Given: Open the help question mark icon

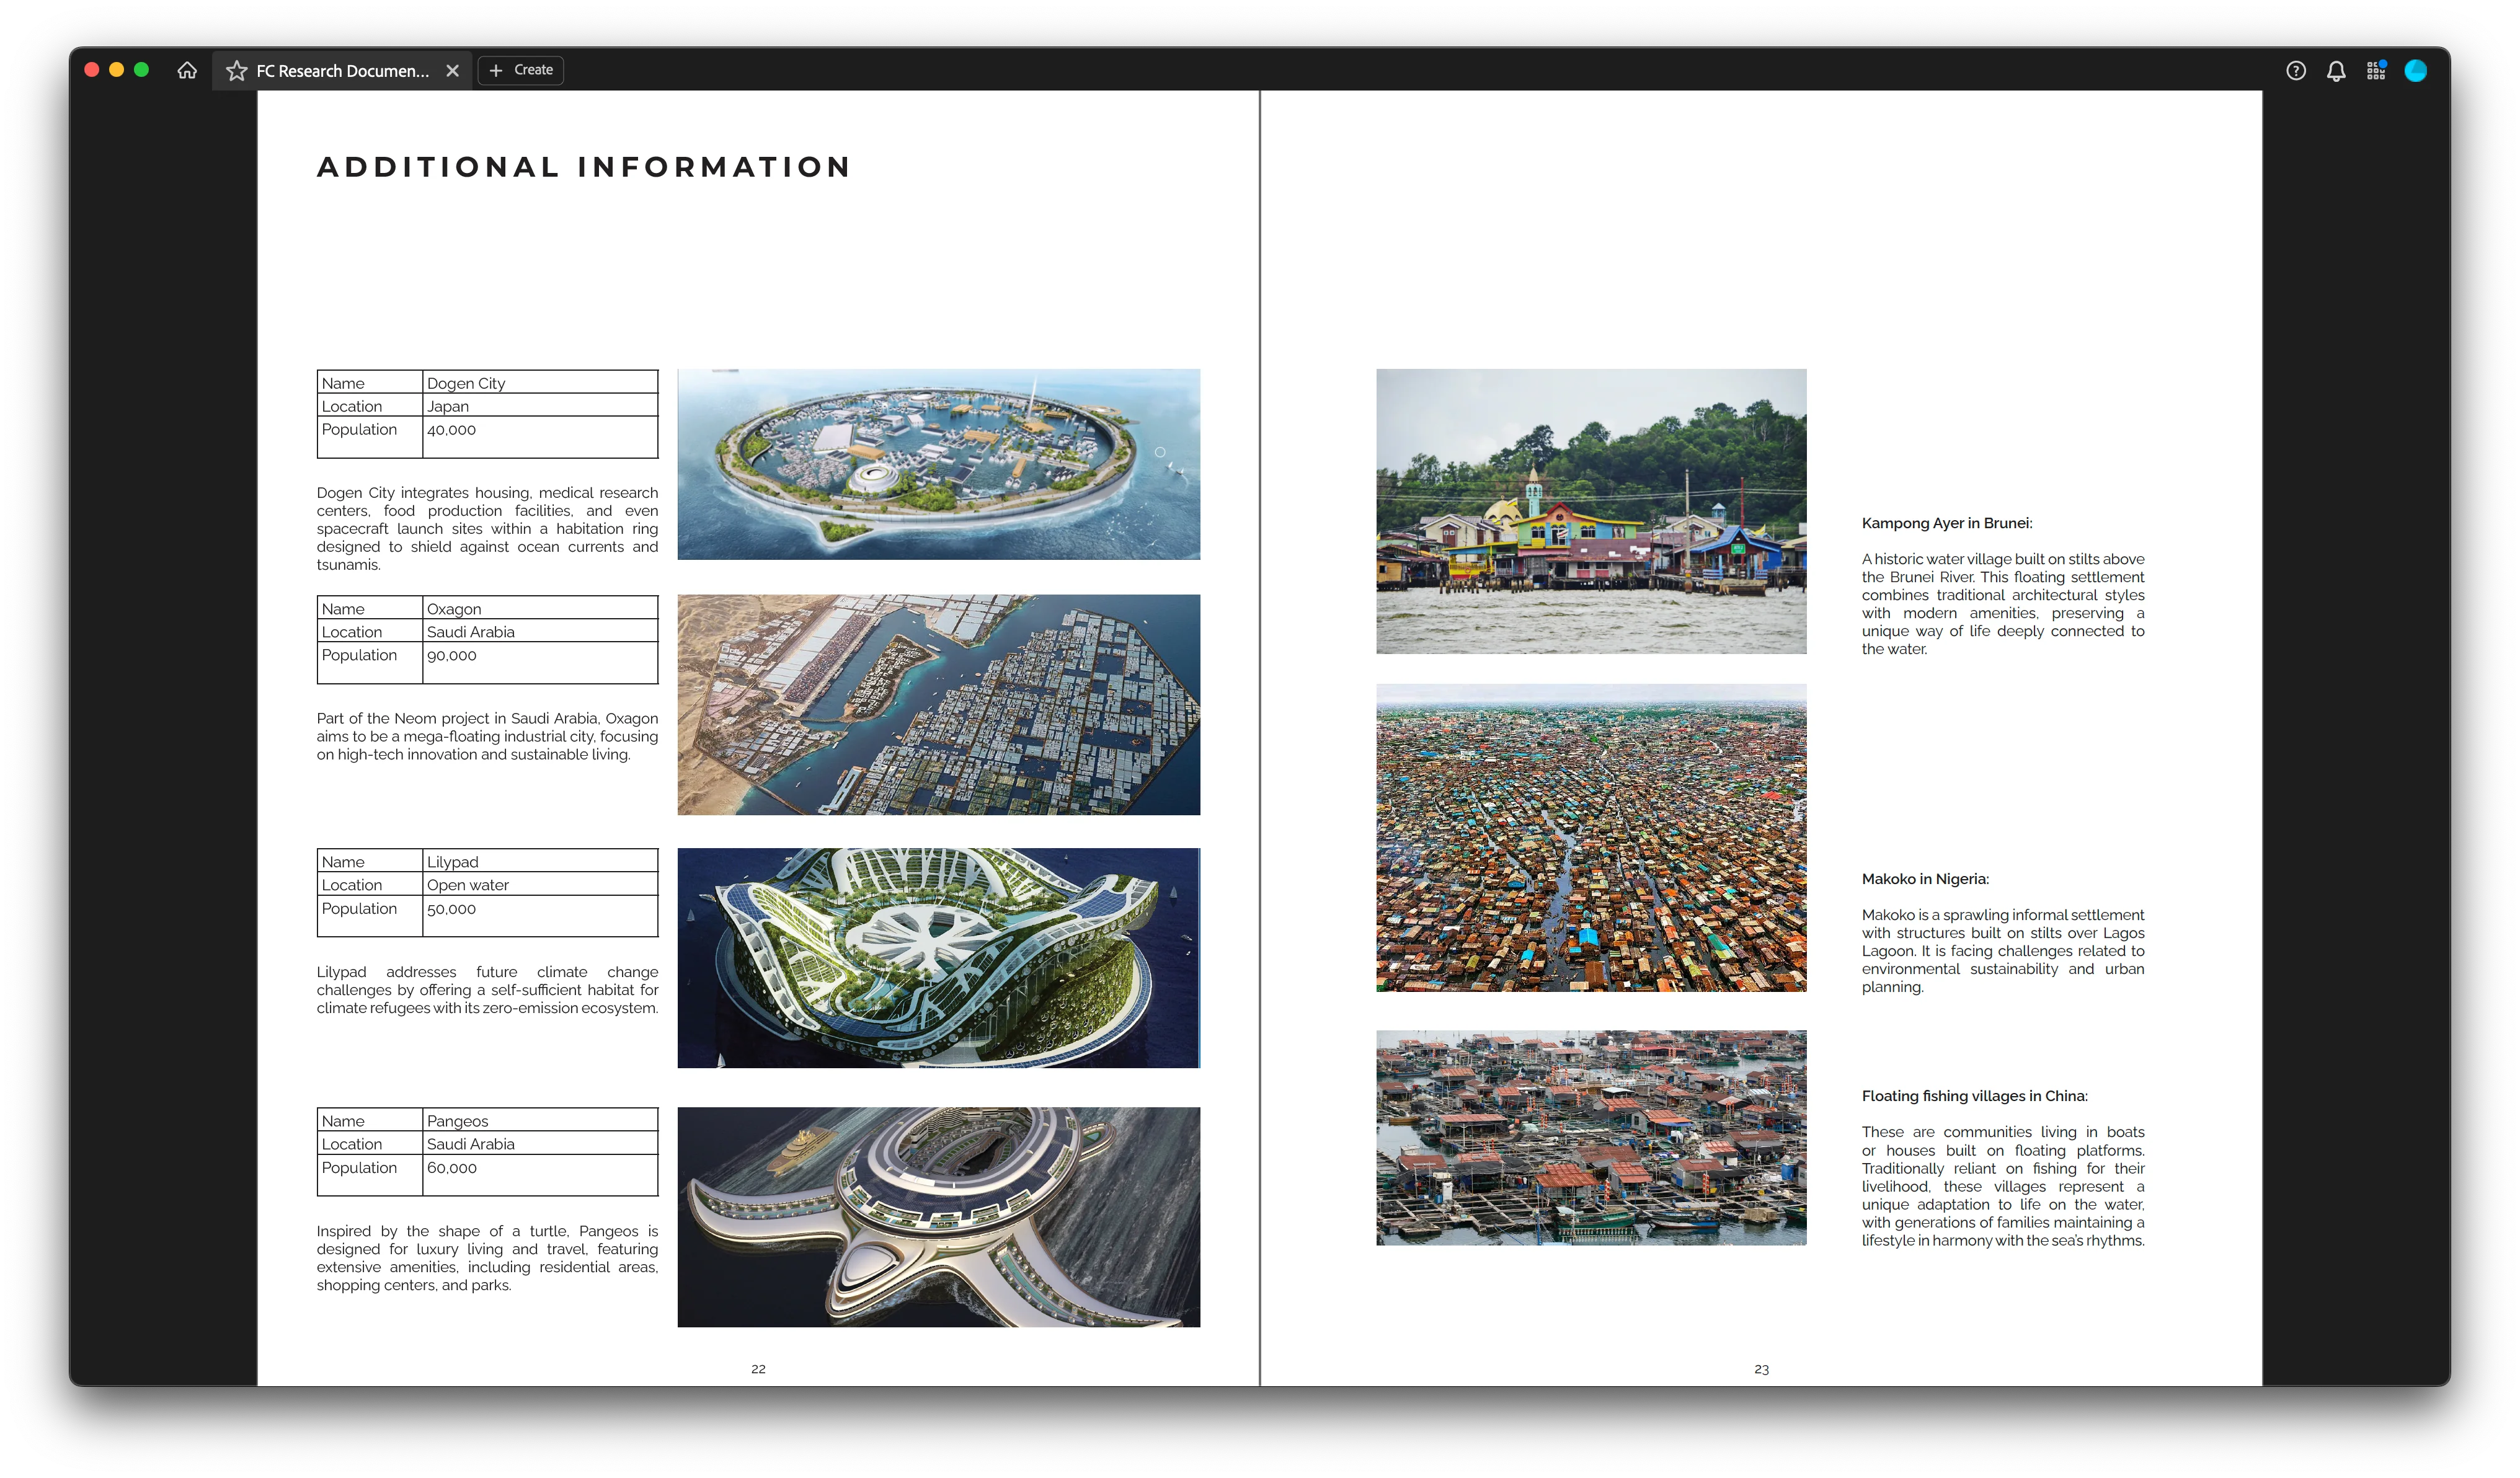Looking at the screenshot, I should (2296, 71).
